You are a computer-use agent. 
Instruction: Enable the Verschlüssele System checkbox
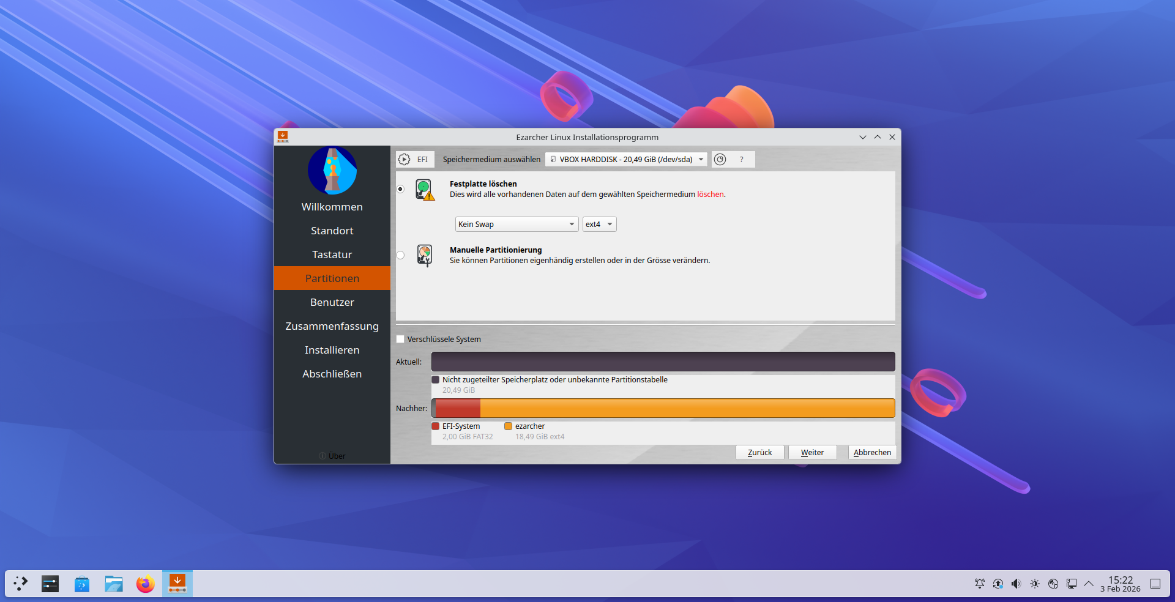pos(401,339)
